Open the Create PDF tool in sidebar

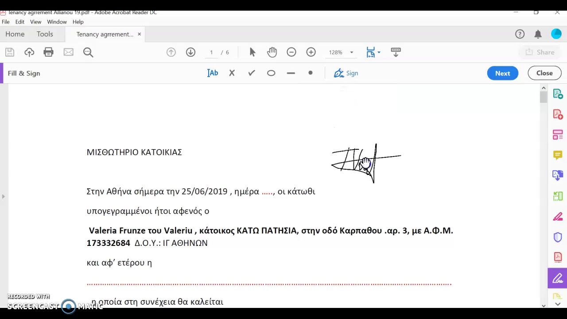[558, 114]
